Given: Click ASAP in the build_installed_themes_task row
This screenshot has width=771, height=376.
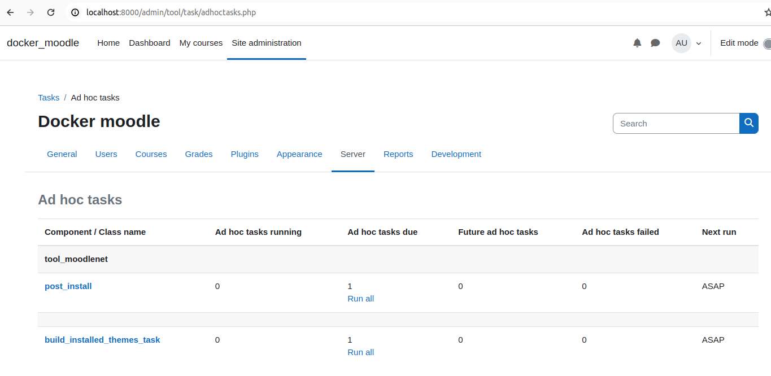Looking at the screenshot, I should pyautogui.click(x=713, y=340).
